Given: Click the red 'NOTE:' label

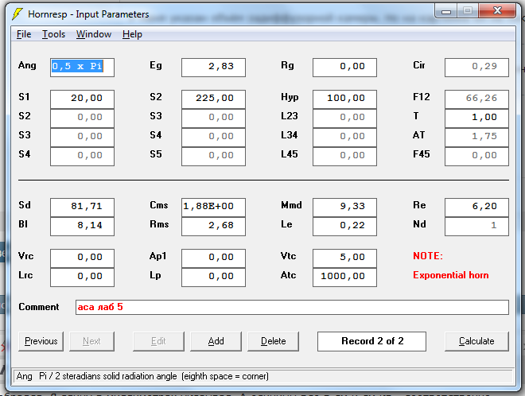Looking at the screenshot, I should click(x=428, y=256).
